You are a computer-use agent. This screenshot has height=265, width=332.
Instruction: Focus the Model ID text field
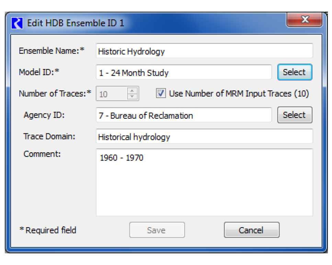pyautogui.click(x=184, y=73)
